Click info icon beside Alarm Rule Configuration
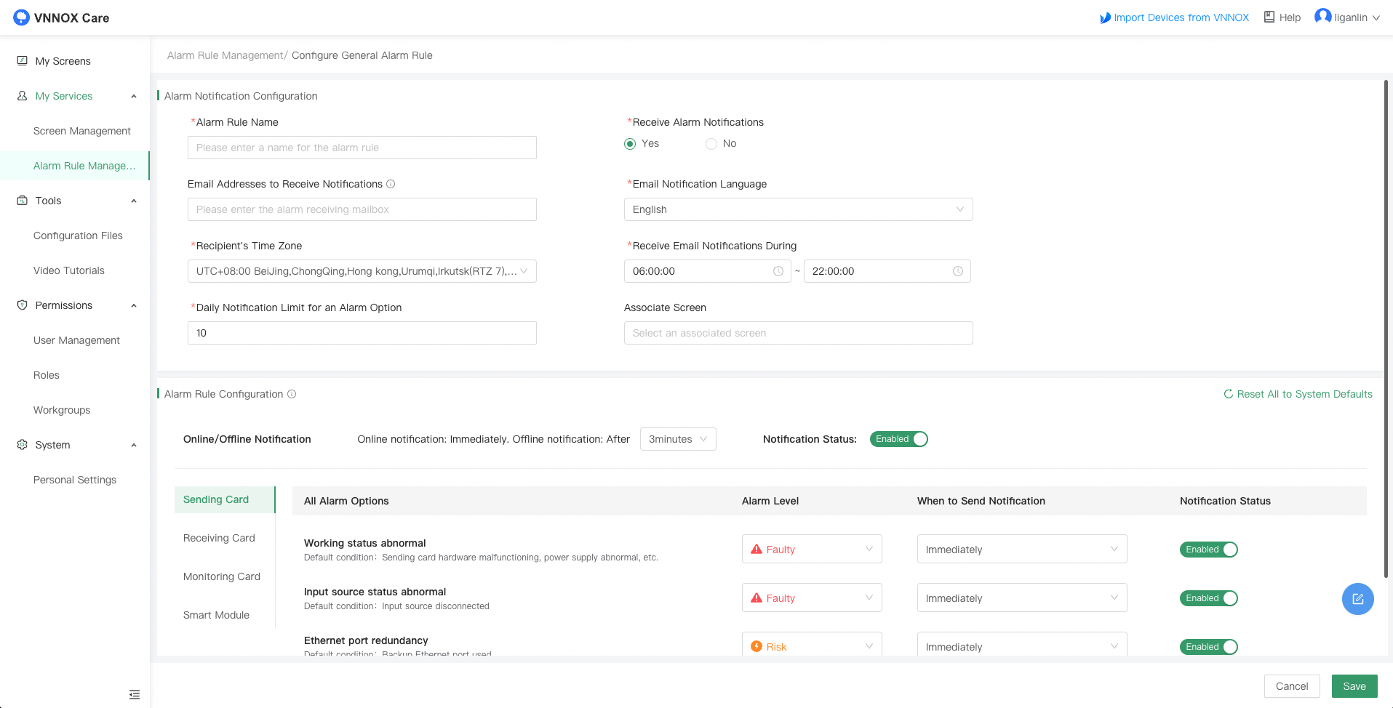 [292, 394]
